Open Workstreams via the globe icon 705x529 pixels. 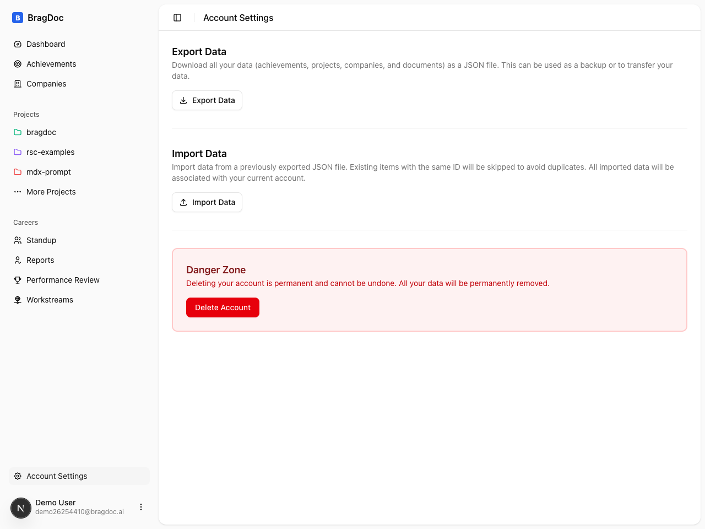tap(18, 300)
